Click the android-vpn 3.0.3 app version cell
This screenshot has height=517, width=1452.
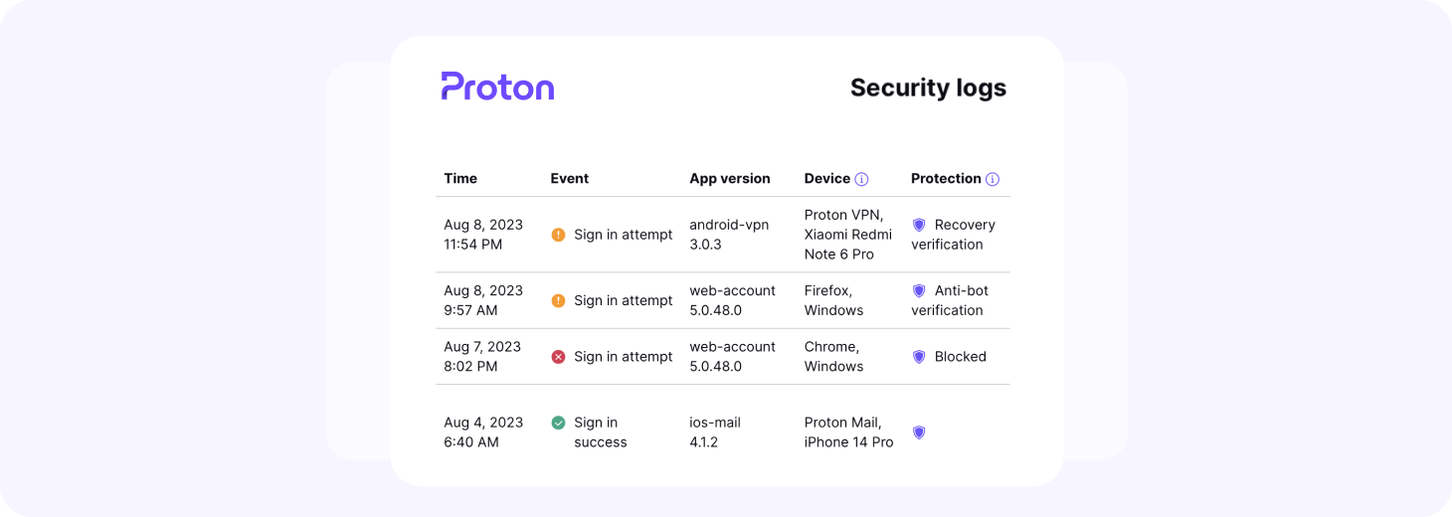click(729, 235)
